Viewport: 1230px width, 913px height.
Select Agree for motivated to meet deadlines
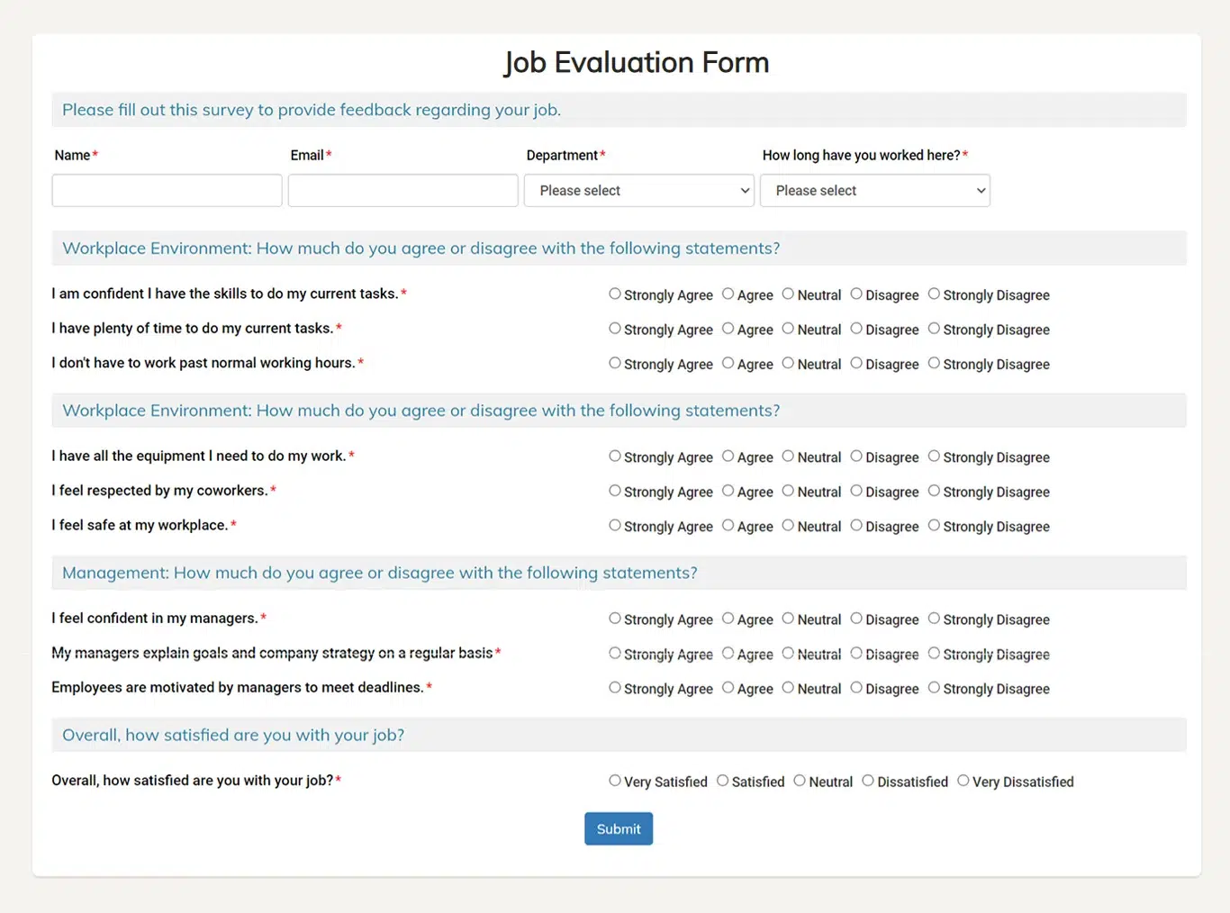tap(728, 688)
